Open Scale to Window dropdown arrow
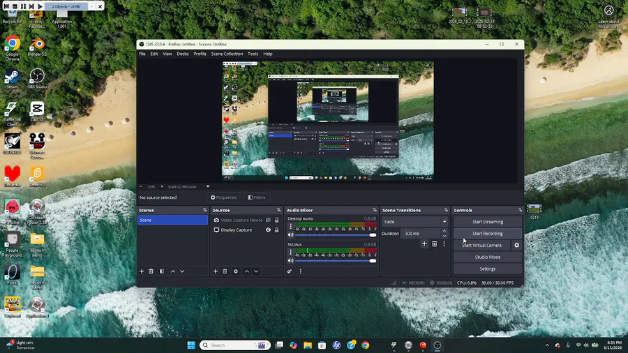The image size is (628, 353). click(207, 187)
